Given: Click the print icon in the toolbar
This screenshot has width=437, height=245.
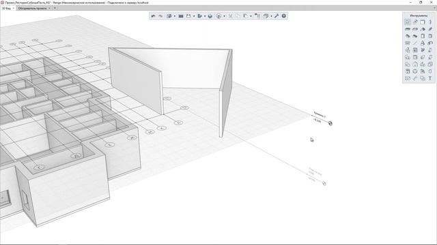Looking at the screenshot, I should coord(210,16).
